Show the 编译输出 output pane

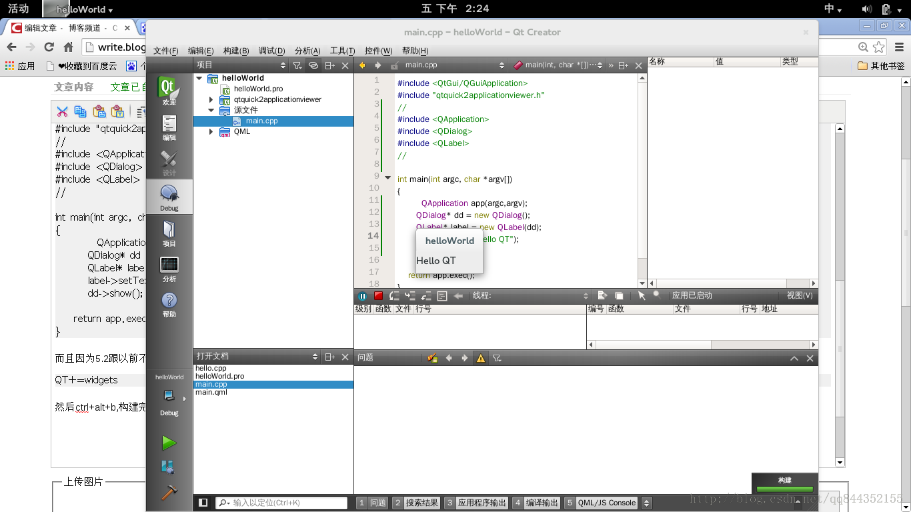(536, 503)
